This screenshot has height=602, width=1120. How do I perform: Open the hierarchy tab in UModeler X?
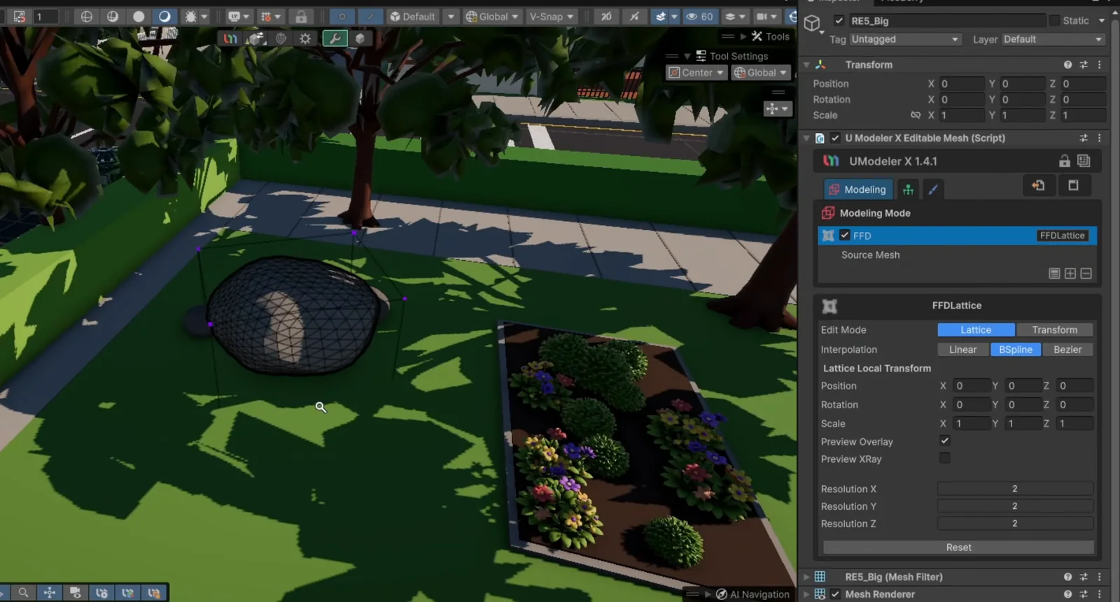(908, 189)
